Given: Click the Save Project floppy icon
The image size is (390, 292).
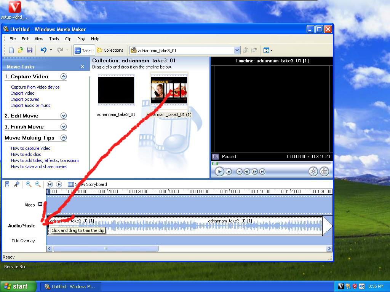Looking at the screenshot, I should point(30,50).
